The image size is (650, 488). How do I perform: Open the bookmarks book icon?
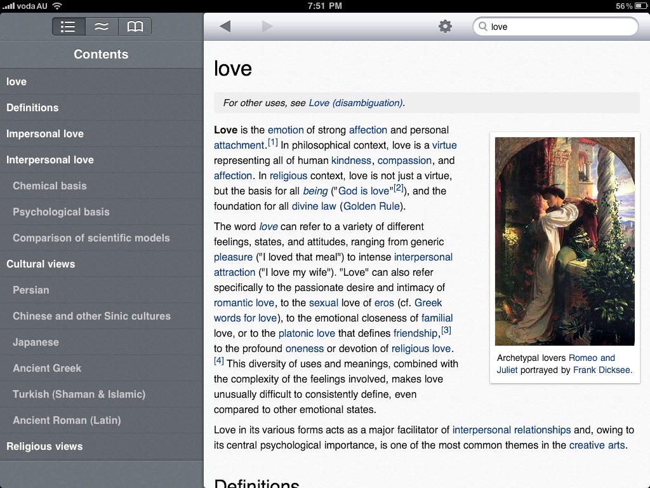135,27
